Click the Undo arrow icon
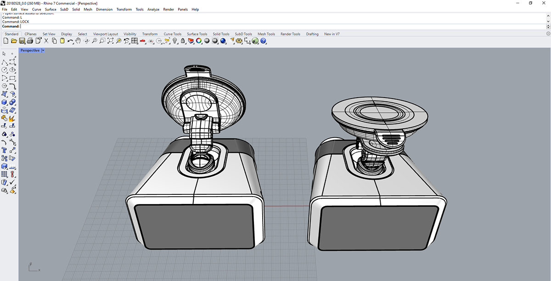The height and width of the screenshot is (281, 551). tap(70, 41)
